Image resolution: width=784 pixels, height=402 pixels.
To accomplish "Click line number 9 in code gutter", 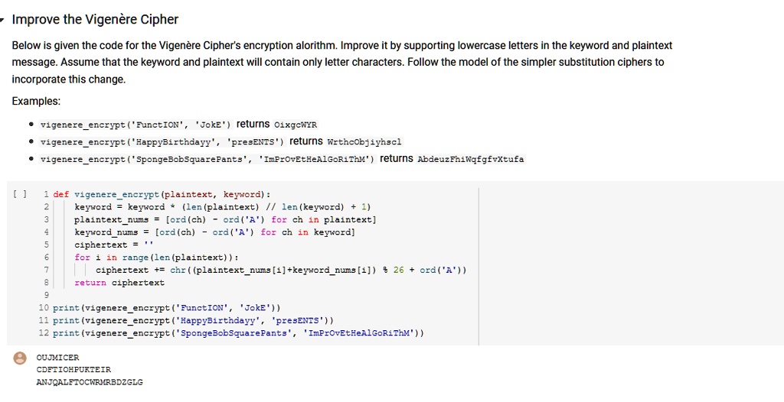I will (47, 295).
